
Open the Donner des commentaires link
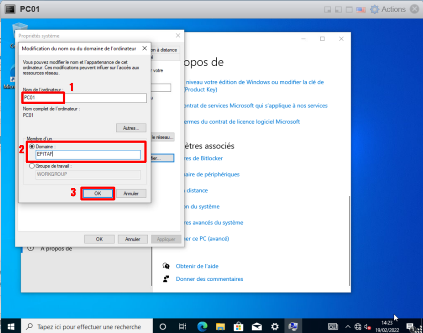tap(209, 279)
